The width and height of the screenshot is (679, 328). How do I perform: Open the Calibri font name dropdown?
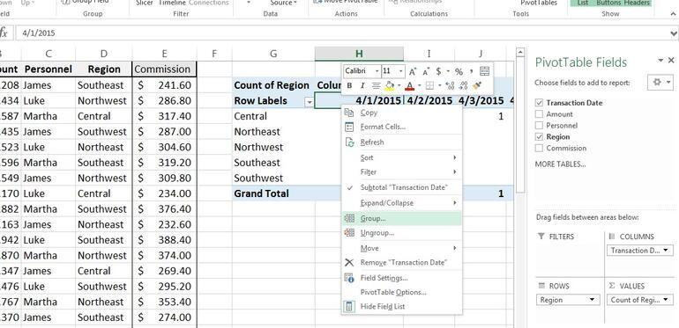[x=377, y=71]
